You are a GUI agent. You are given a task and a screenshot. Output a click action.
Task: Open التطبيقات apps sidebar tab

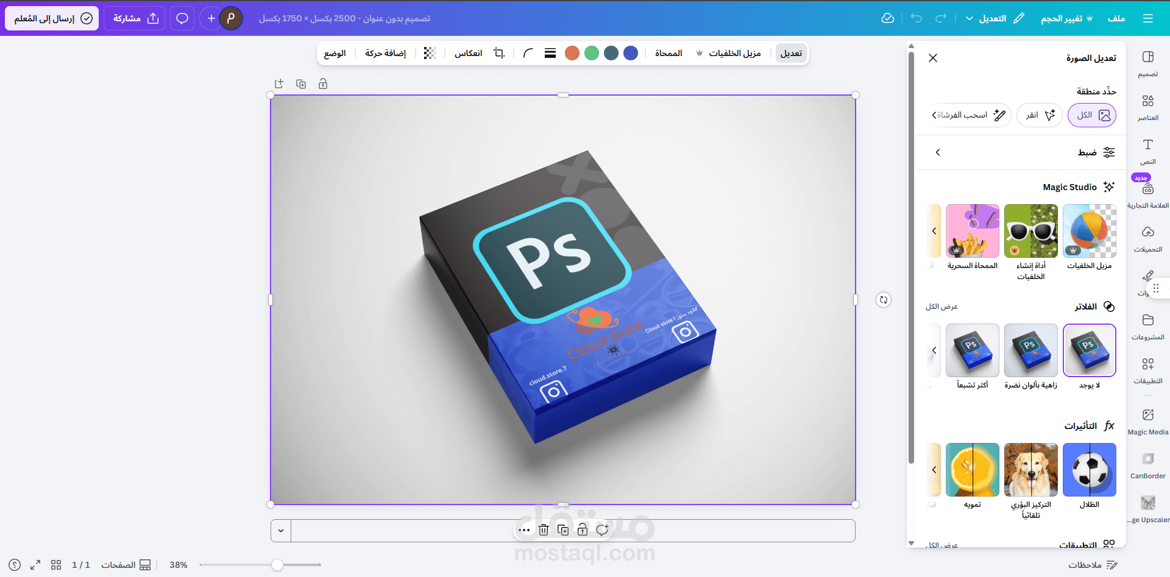tap(1148, 370)
